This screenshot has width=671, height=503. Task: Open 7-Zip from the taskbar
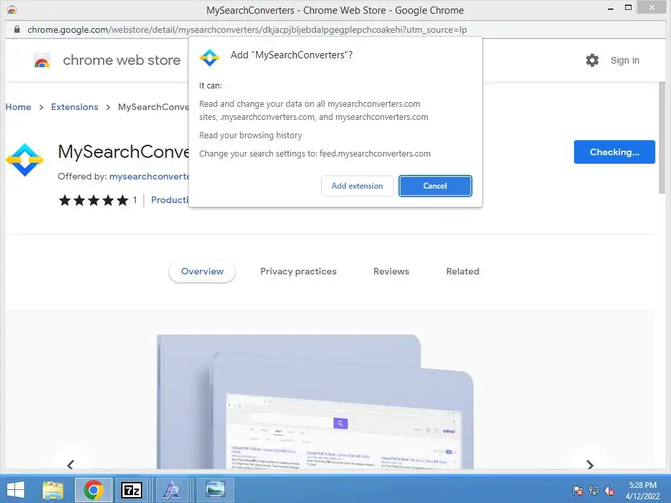point(131,490)
